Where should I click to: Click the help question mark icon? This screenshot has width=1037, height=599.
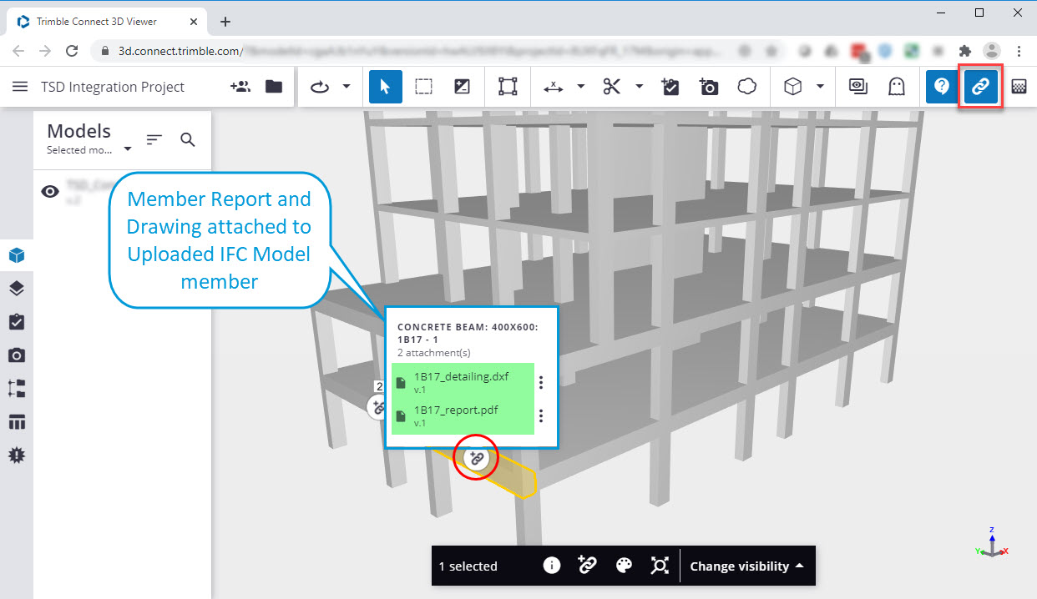(941, 86)
